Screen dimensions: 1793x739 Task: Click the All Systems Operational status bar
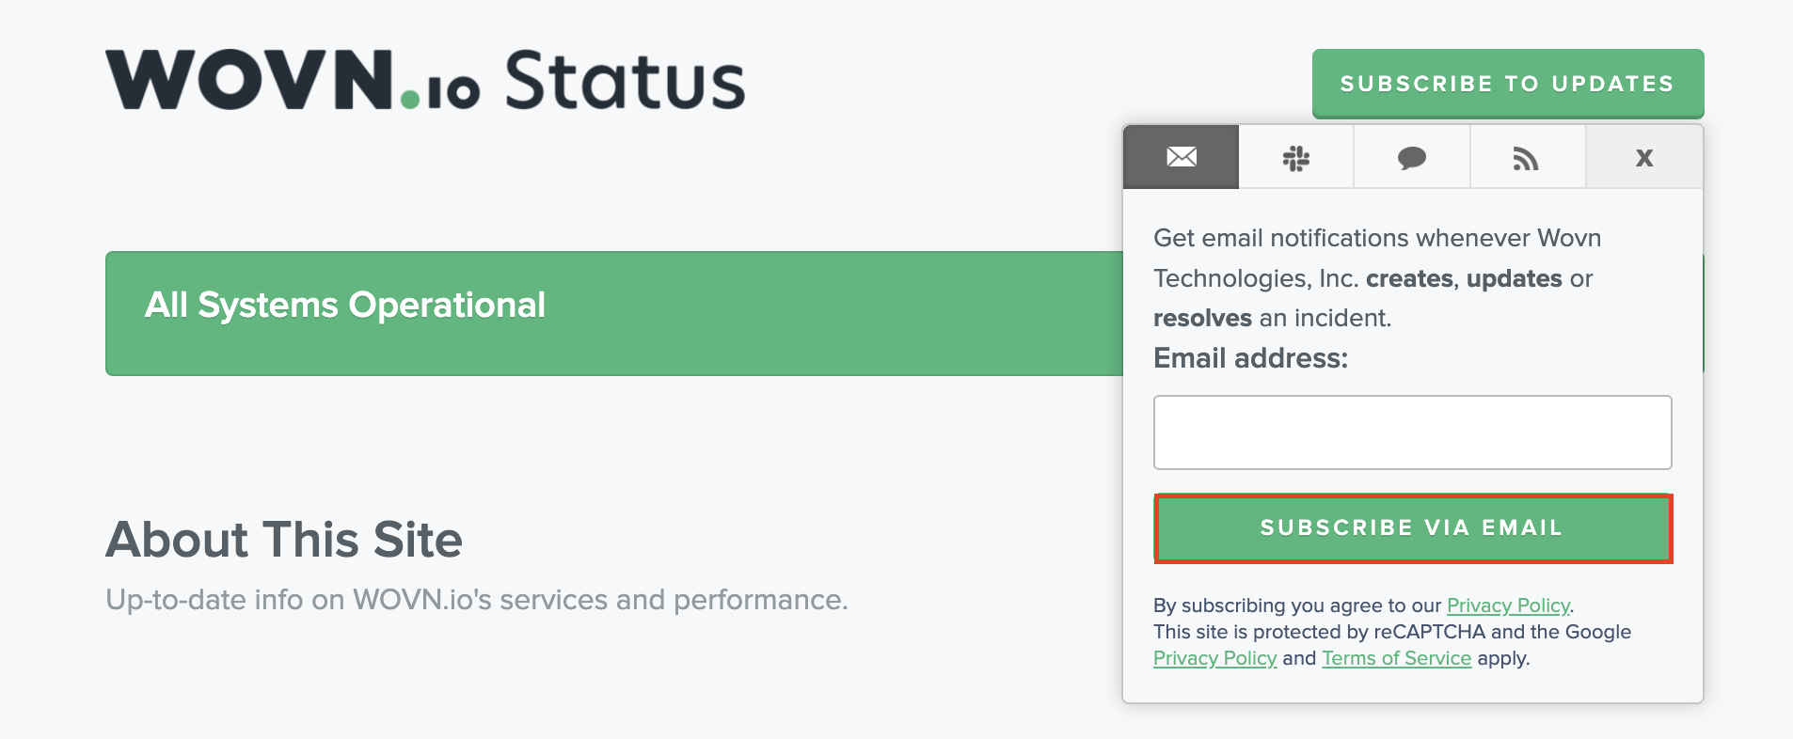tap(611, 312)
